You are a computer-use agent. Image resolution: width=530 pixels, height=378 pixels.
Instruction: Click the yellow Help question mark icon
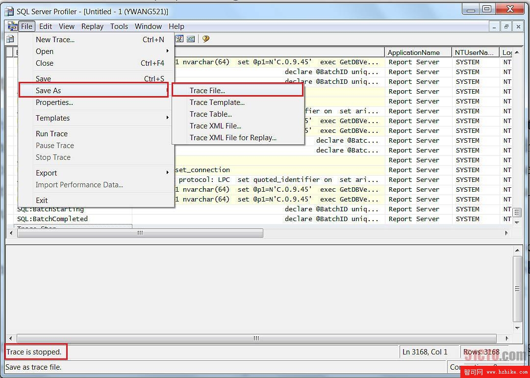tap(206, 39)
